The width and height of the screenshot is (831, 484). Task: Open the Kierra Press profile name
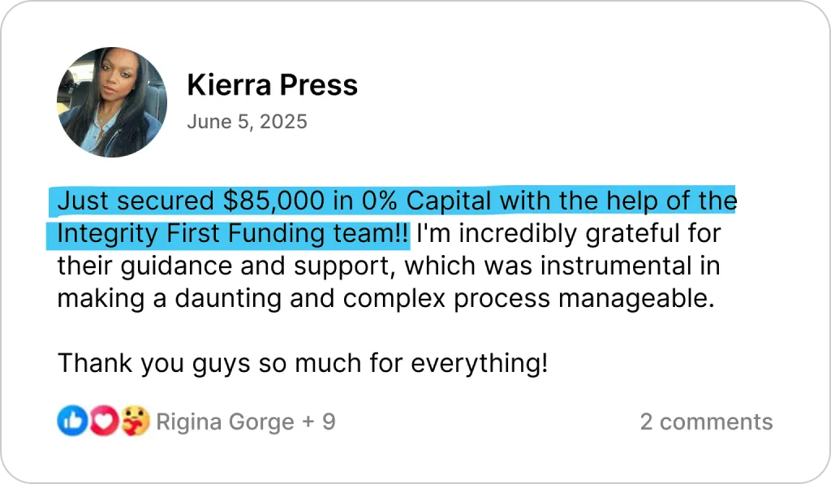[x=272, y=84]
